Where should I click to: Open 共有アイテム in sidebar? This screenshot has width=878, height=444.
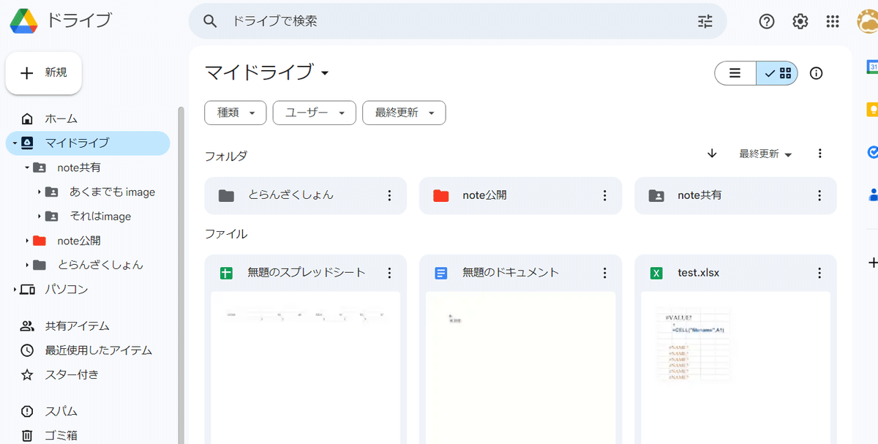(77, 326)
